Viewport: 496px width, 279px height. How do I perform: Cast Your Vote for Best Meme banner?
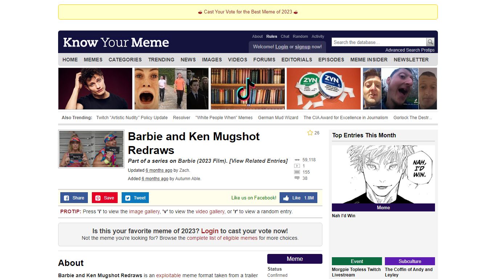point(248,12)
